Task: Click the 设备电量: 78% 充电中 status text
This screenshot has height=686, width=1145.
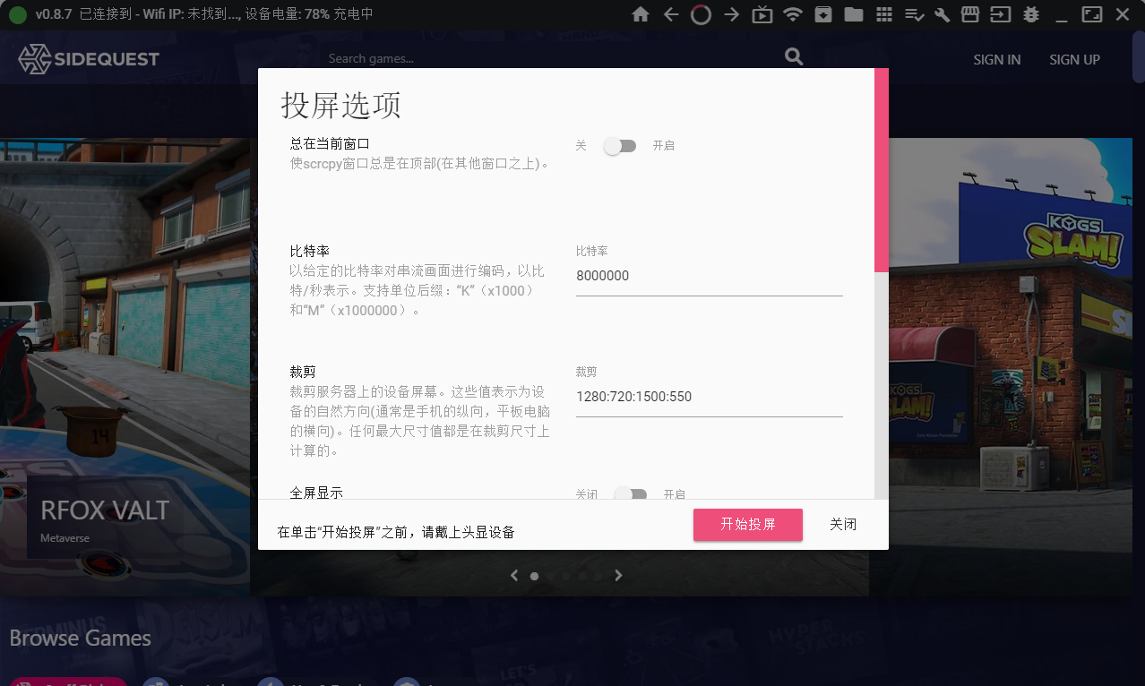Action: point(307,14)
